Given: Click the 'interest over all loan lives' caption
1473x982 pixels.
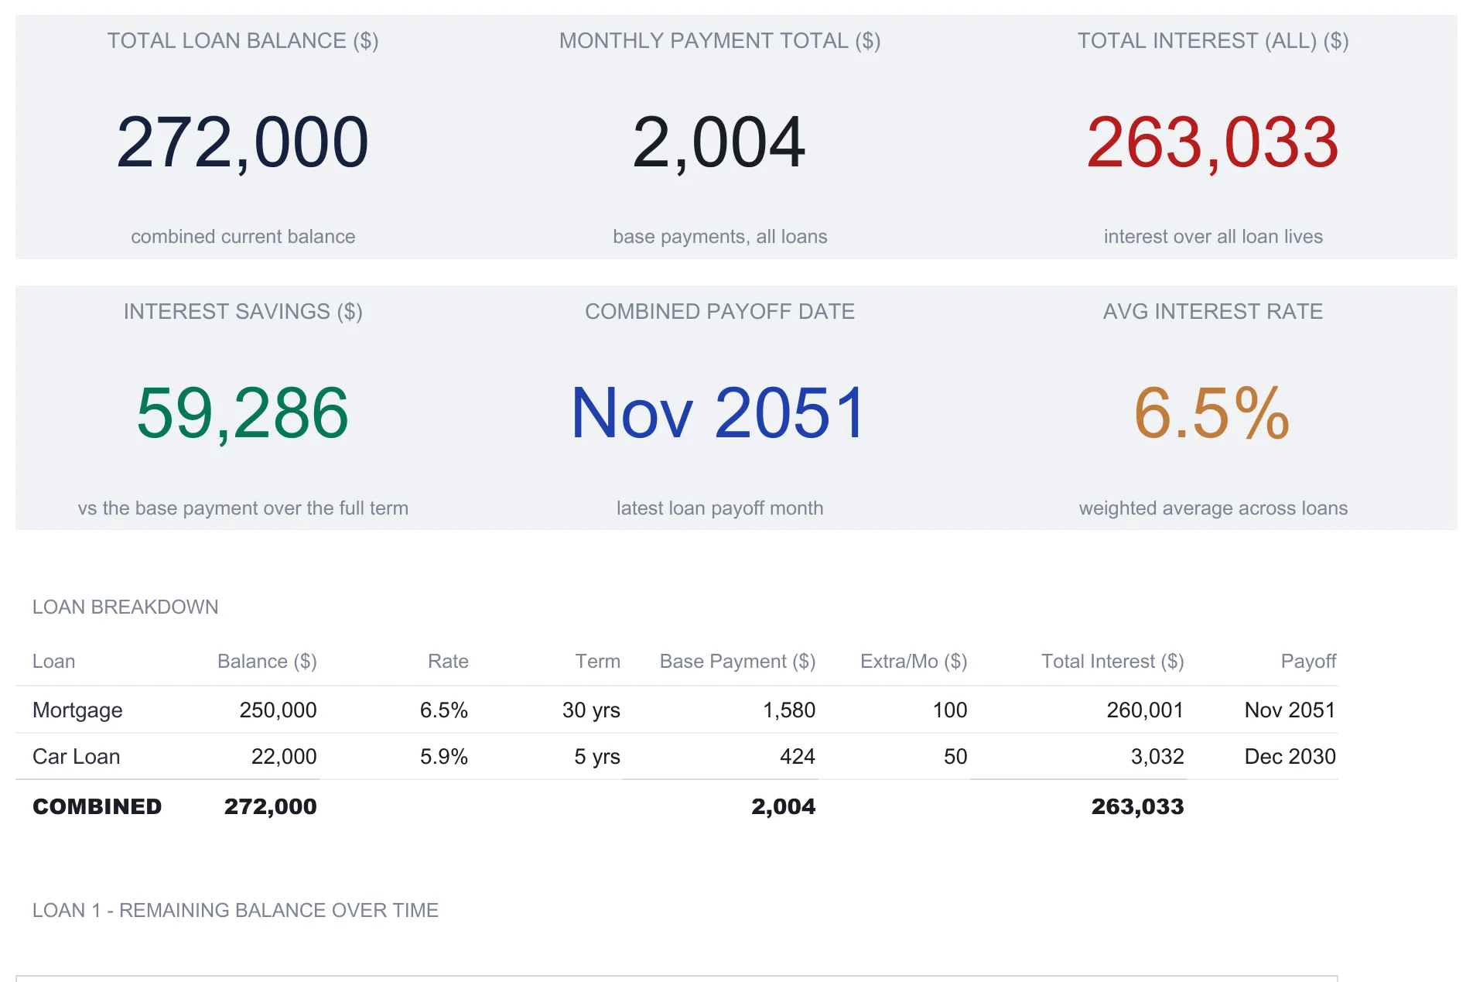Looking at the screenshot, I should pos(1212,237).
